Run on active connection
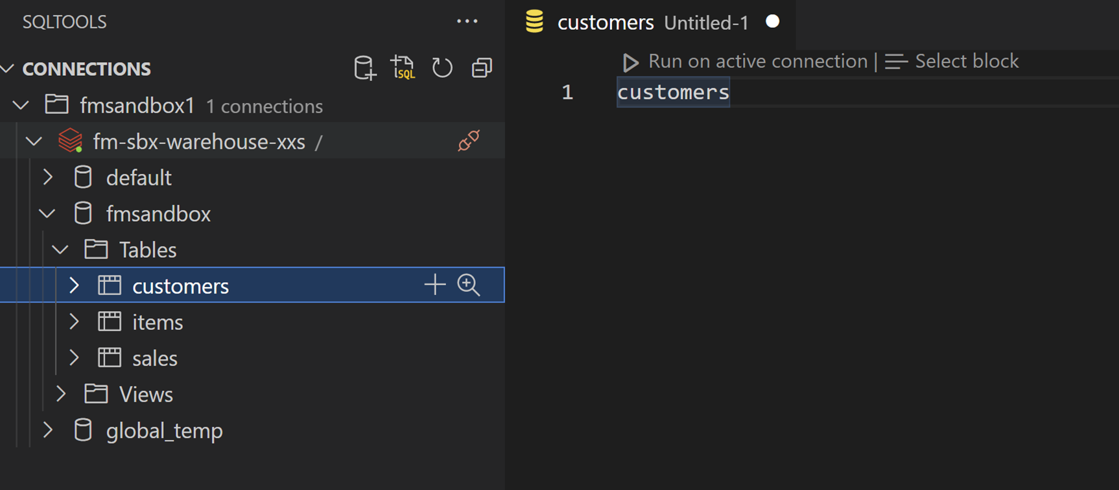The width and height of the screenshot is (1119, 490). click(757, 62)
